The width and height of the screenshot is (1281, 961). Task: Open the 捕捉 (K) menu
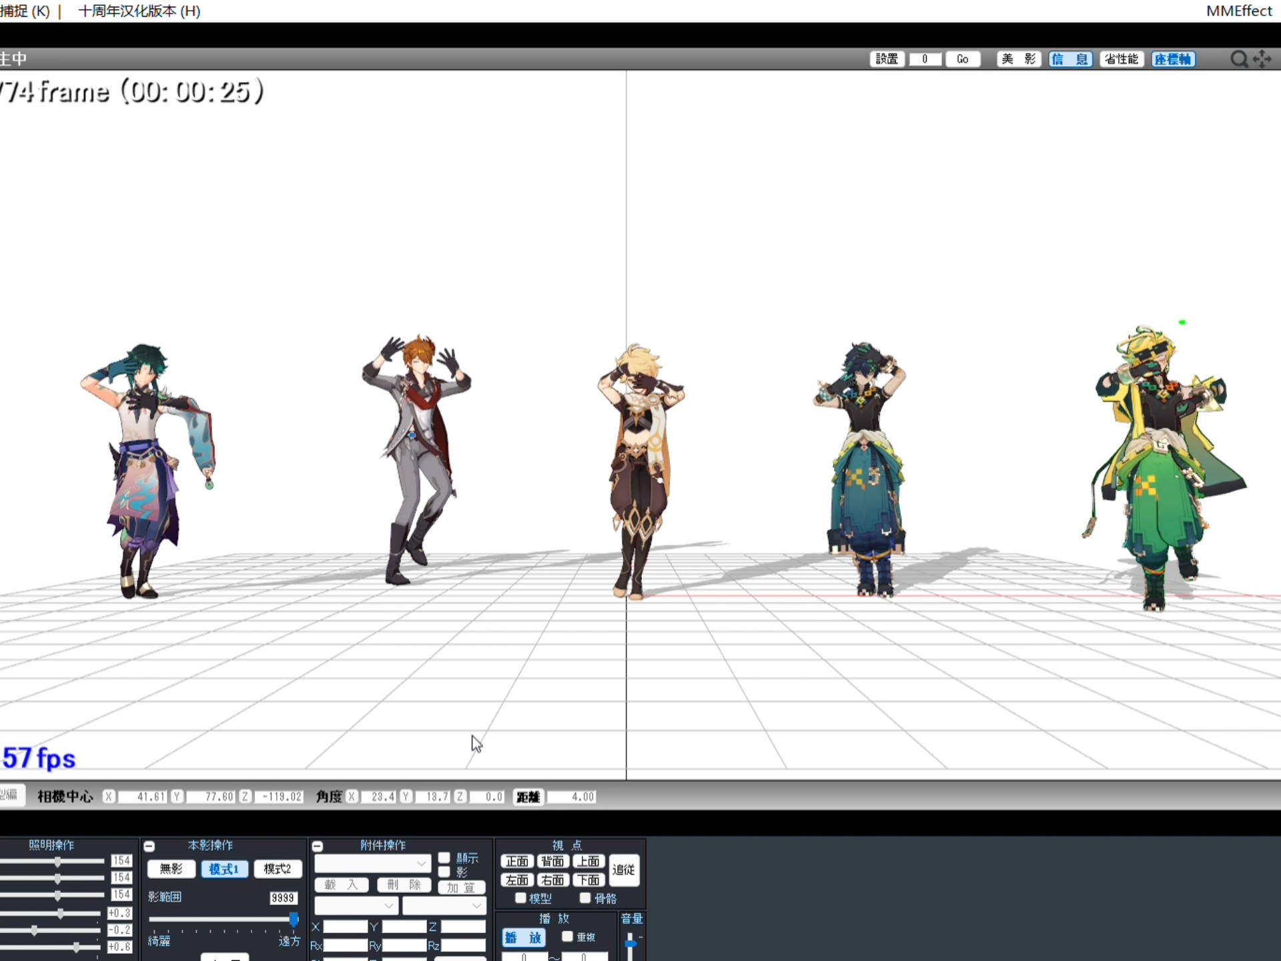pyautogui.click(x=25, y=11)
